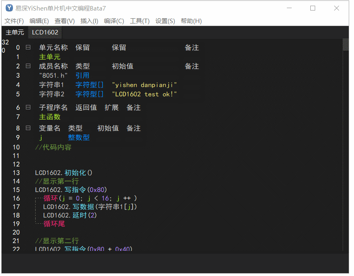Click 字符型[] type for 字符串1
The width and height of the screenshot is (354, 276).
coord(89,85)
